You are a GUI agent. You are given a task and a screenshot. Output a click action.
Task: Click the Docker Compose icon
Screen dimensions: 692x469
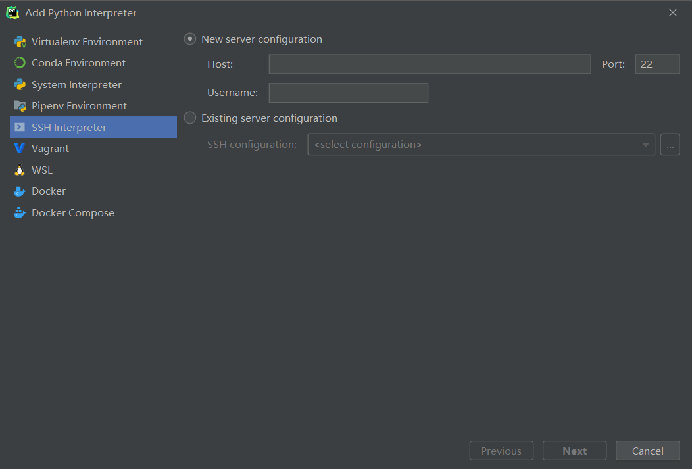pos(20,213)
